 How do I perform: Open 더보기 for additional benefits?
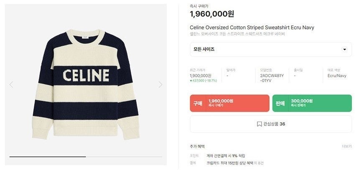tap(346, 147)
